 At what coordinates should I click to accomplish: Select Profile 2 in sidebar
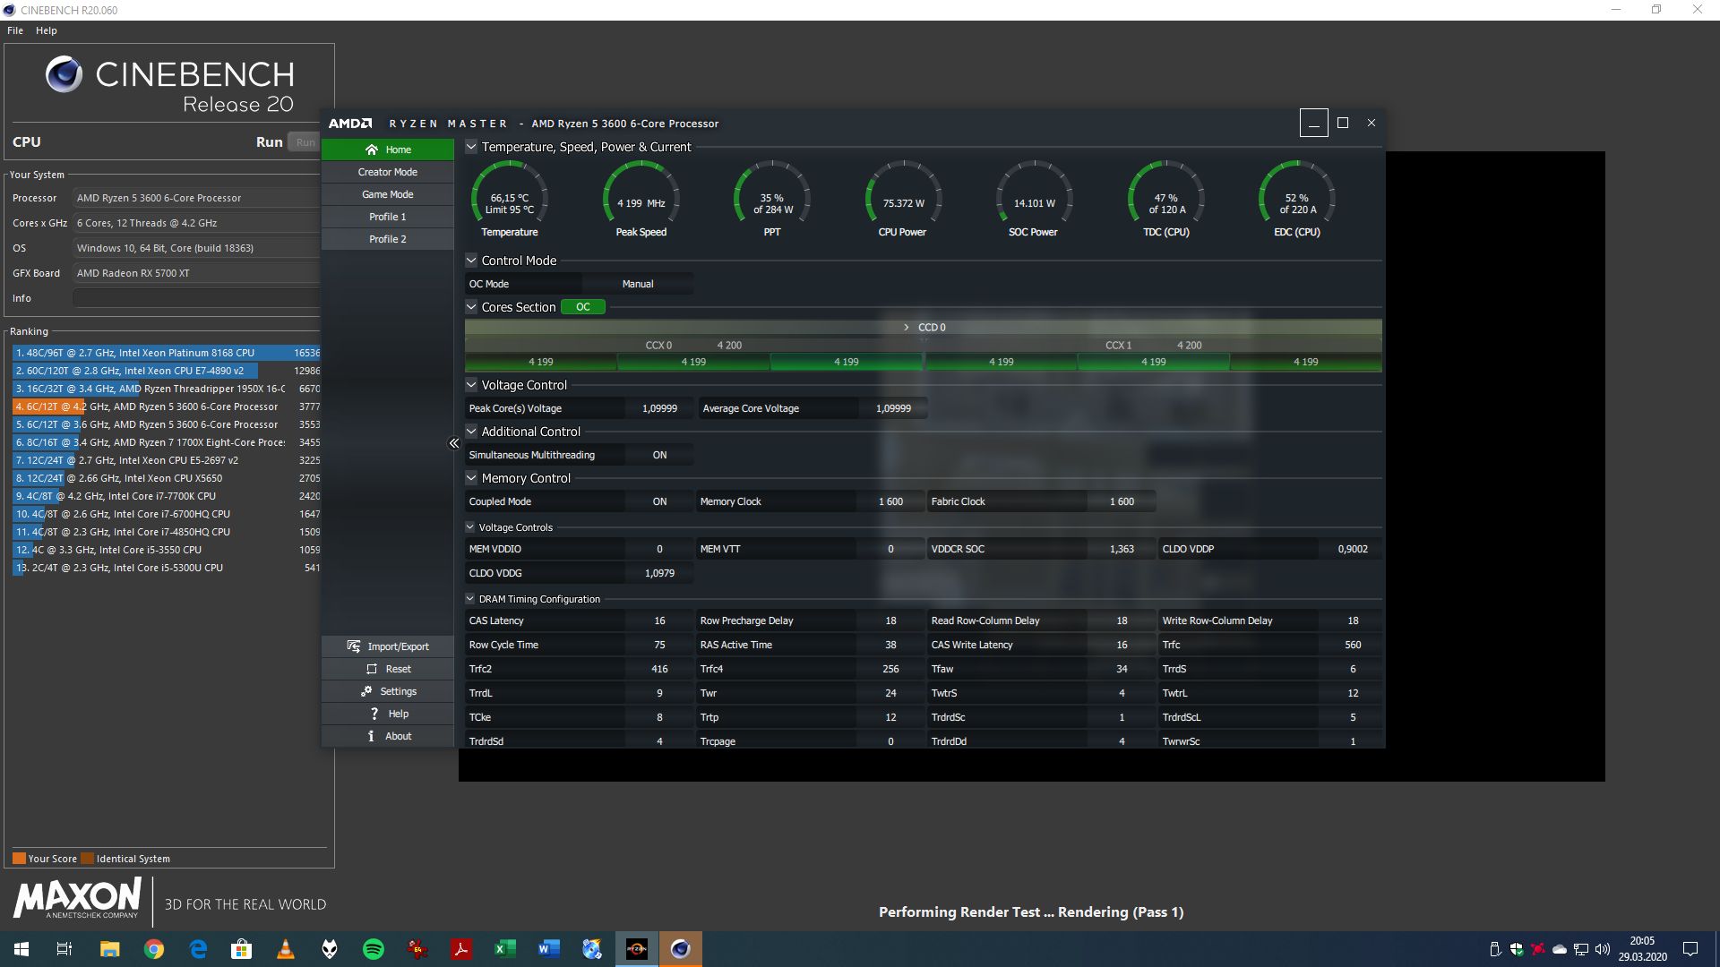[387, 239]
